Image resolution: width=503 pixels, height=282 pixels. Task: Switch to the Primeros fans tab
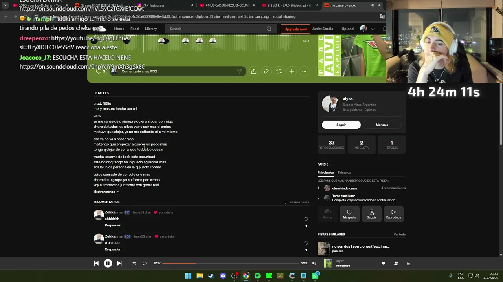tap(344, 172)
